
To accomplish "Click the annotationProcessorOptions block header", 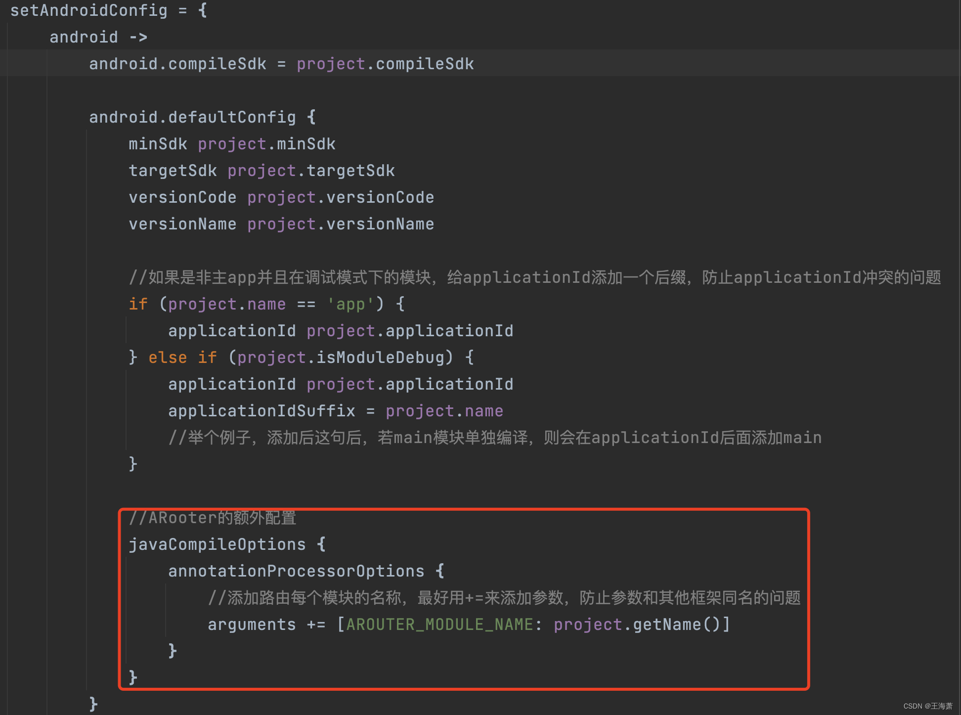I will coord(296,571).
